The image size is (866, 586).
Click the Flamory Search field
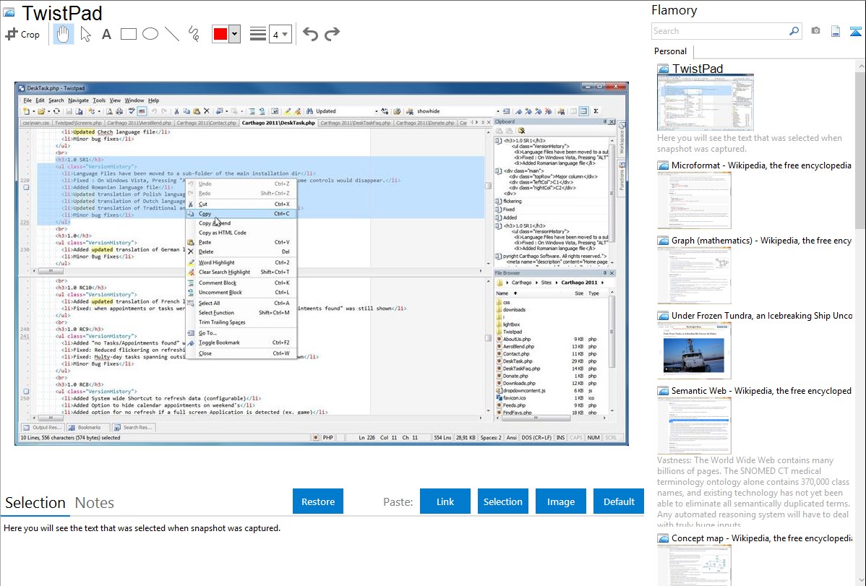[719, 31]
